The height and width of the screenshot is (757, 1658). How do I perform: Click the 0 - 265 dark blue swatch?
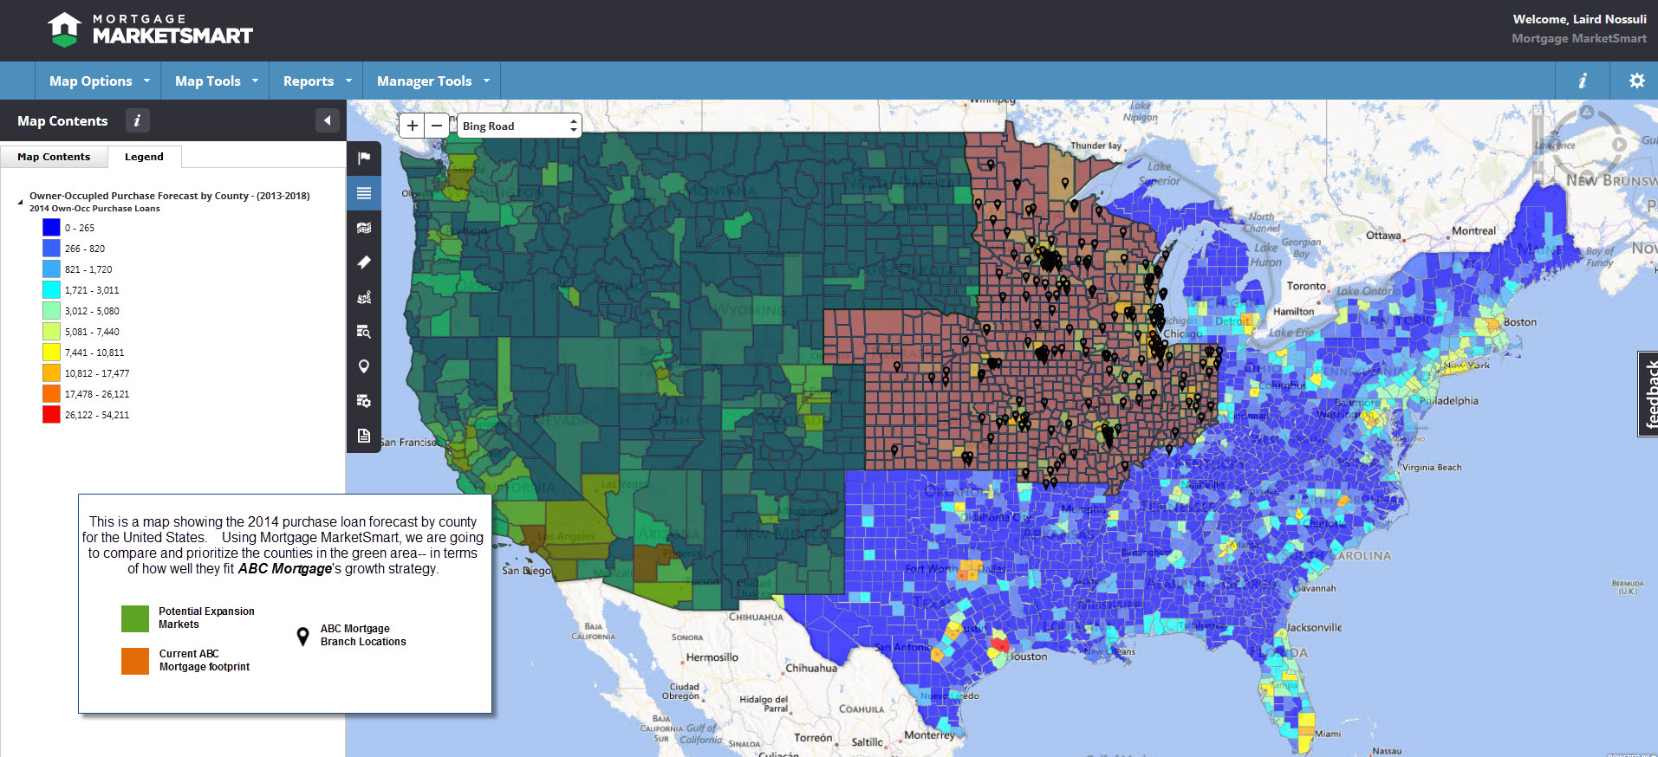pos(51,228)
